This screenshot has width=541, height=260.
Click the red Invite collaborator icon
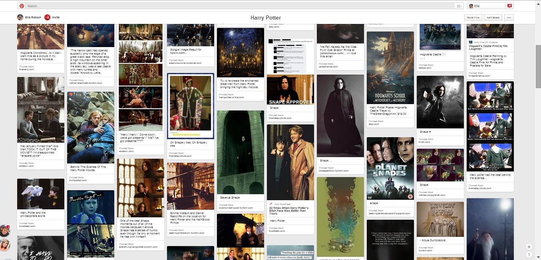(x=47, y=17)
